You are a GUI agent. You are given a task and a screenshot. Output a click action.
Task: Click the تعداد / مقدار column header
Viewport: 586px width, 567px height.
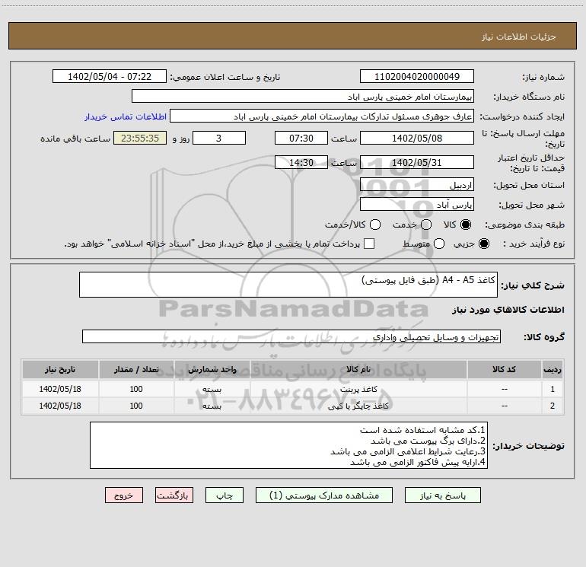136,369
